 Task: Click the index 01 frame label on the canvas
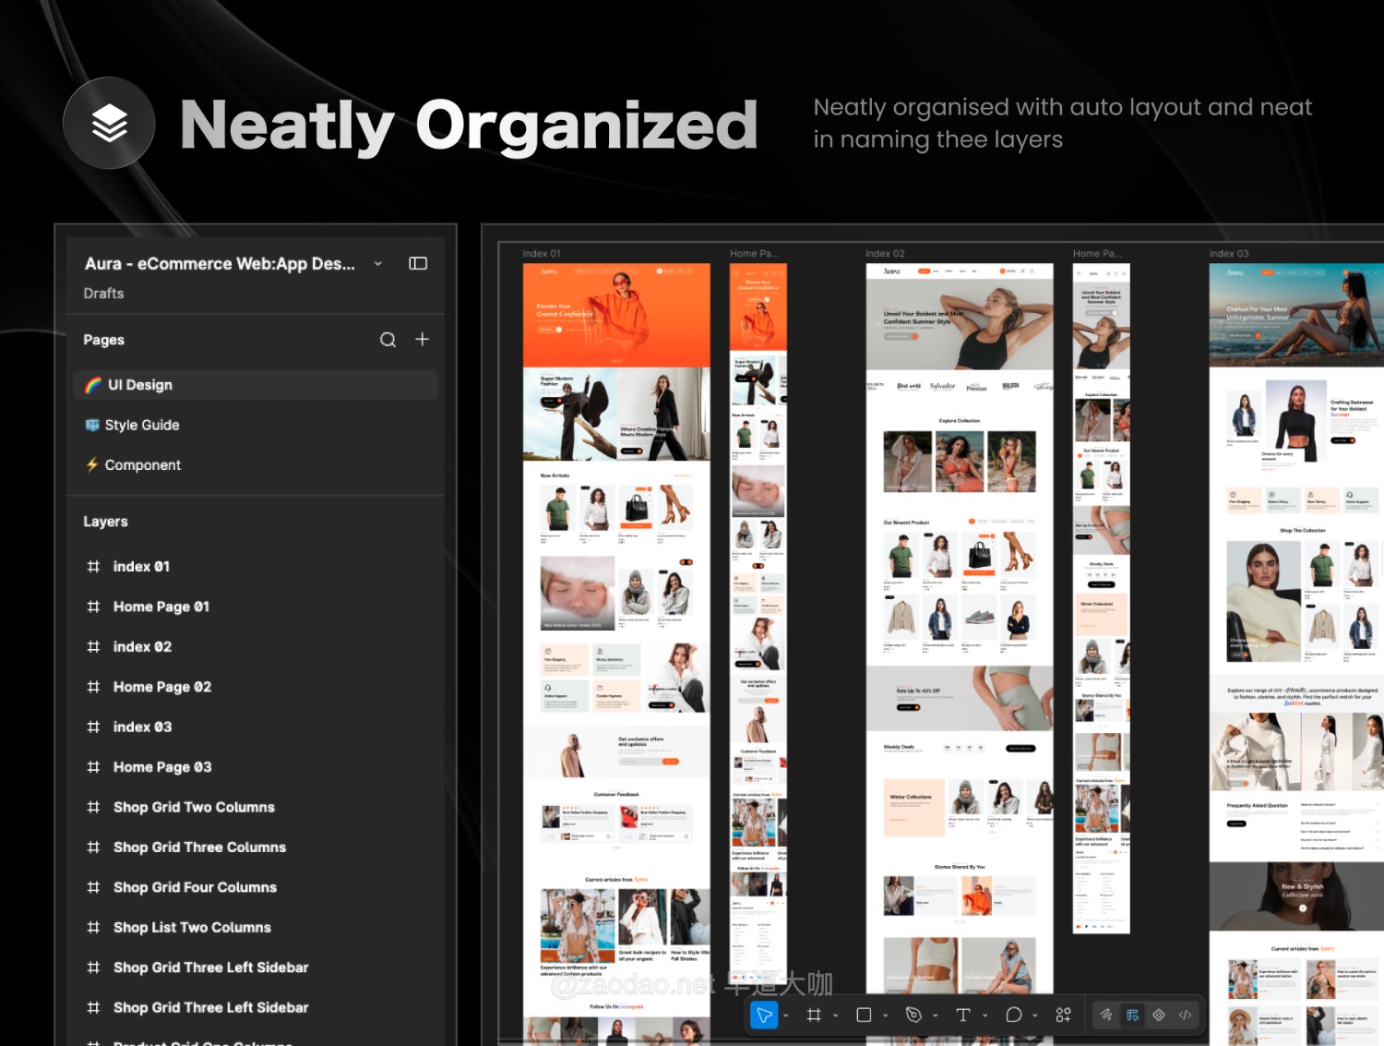pos(542,254)
